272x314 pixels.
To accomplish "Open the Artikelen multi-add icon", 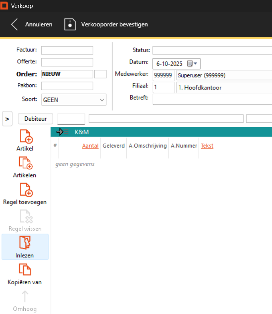I will point(25,163).
